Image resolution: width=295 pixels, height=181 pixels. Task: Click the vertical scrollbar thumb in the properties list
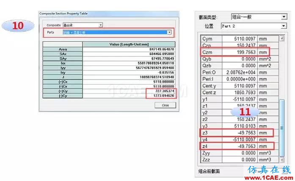point(281,128)
